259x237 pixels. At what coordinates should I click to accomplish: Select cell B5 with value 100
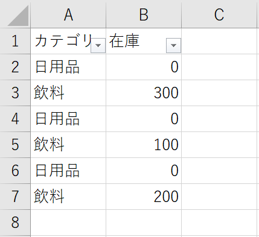144,145
